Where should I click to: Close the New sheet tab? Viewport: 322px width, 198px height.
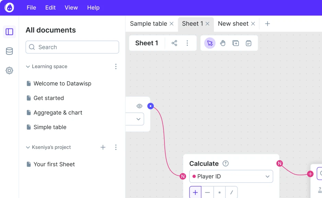(253, 24)
